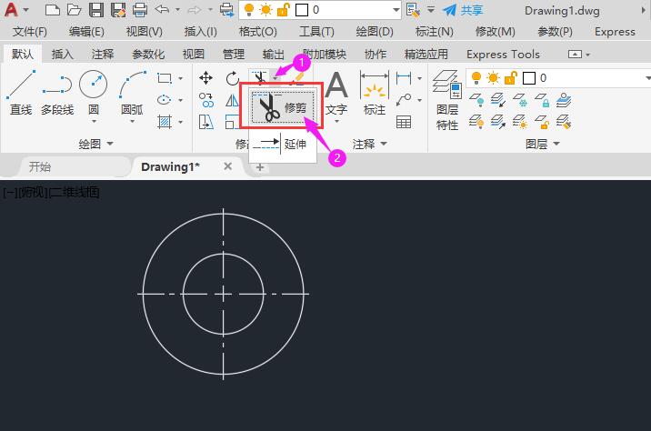This screenshot has height=431, width=651.
Task: Expand the 图层 (Layers) panel
Action: 543,144
